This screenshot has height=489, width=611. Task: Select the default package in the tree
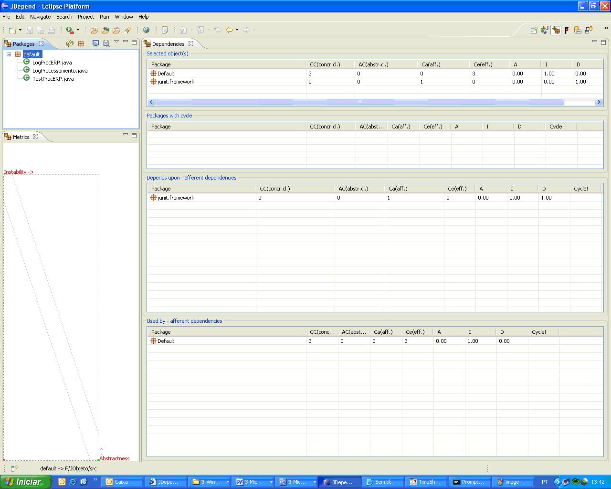point(32,54)
